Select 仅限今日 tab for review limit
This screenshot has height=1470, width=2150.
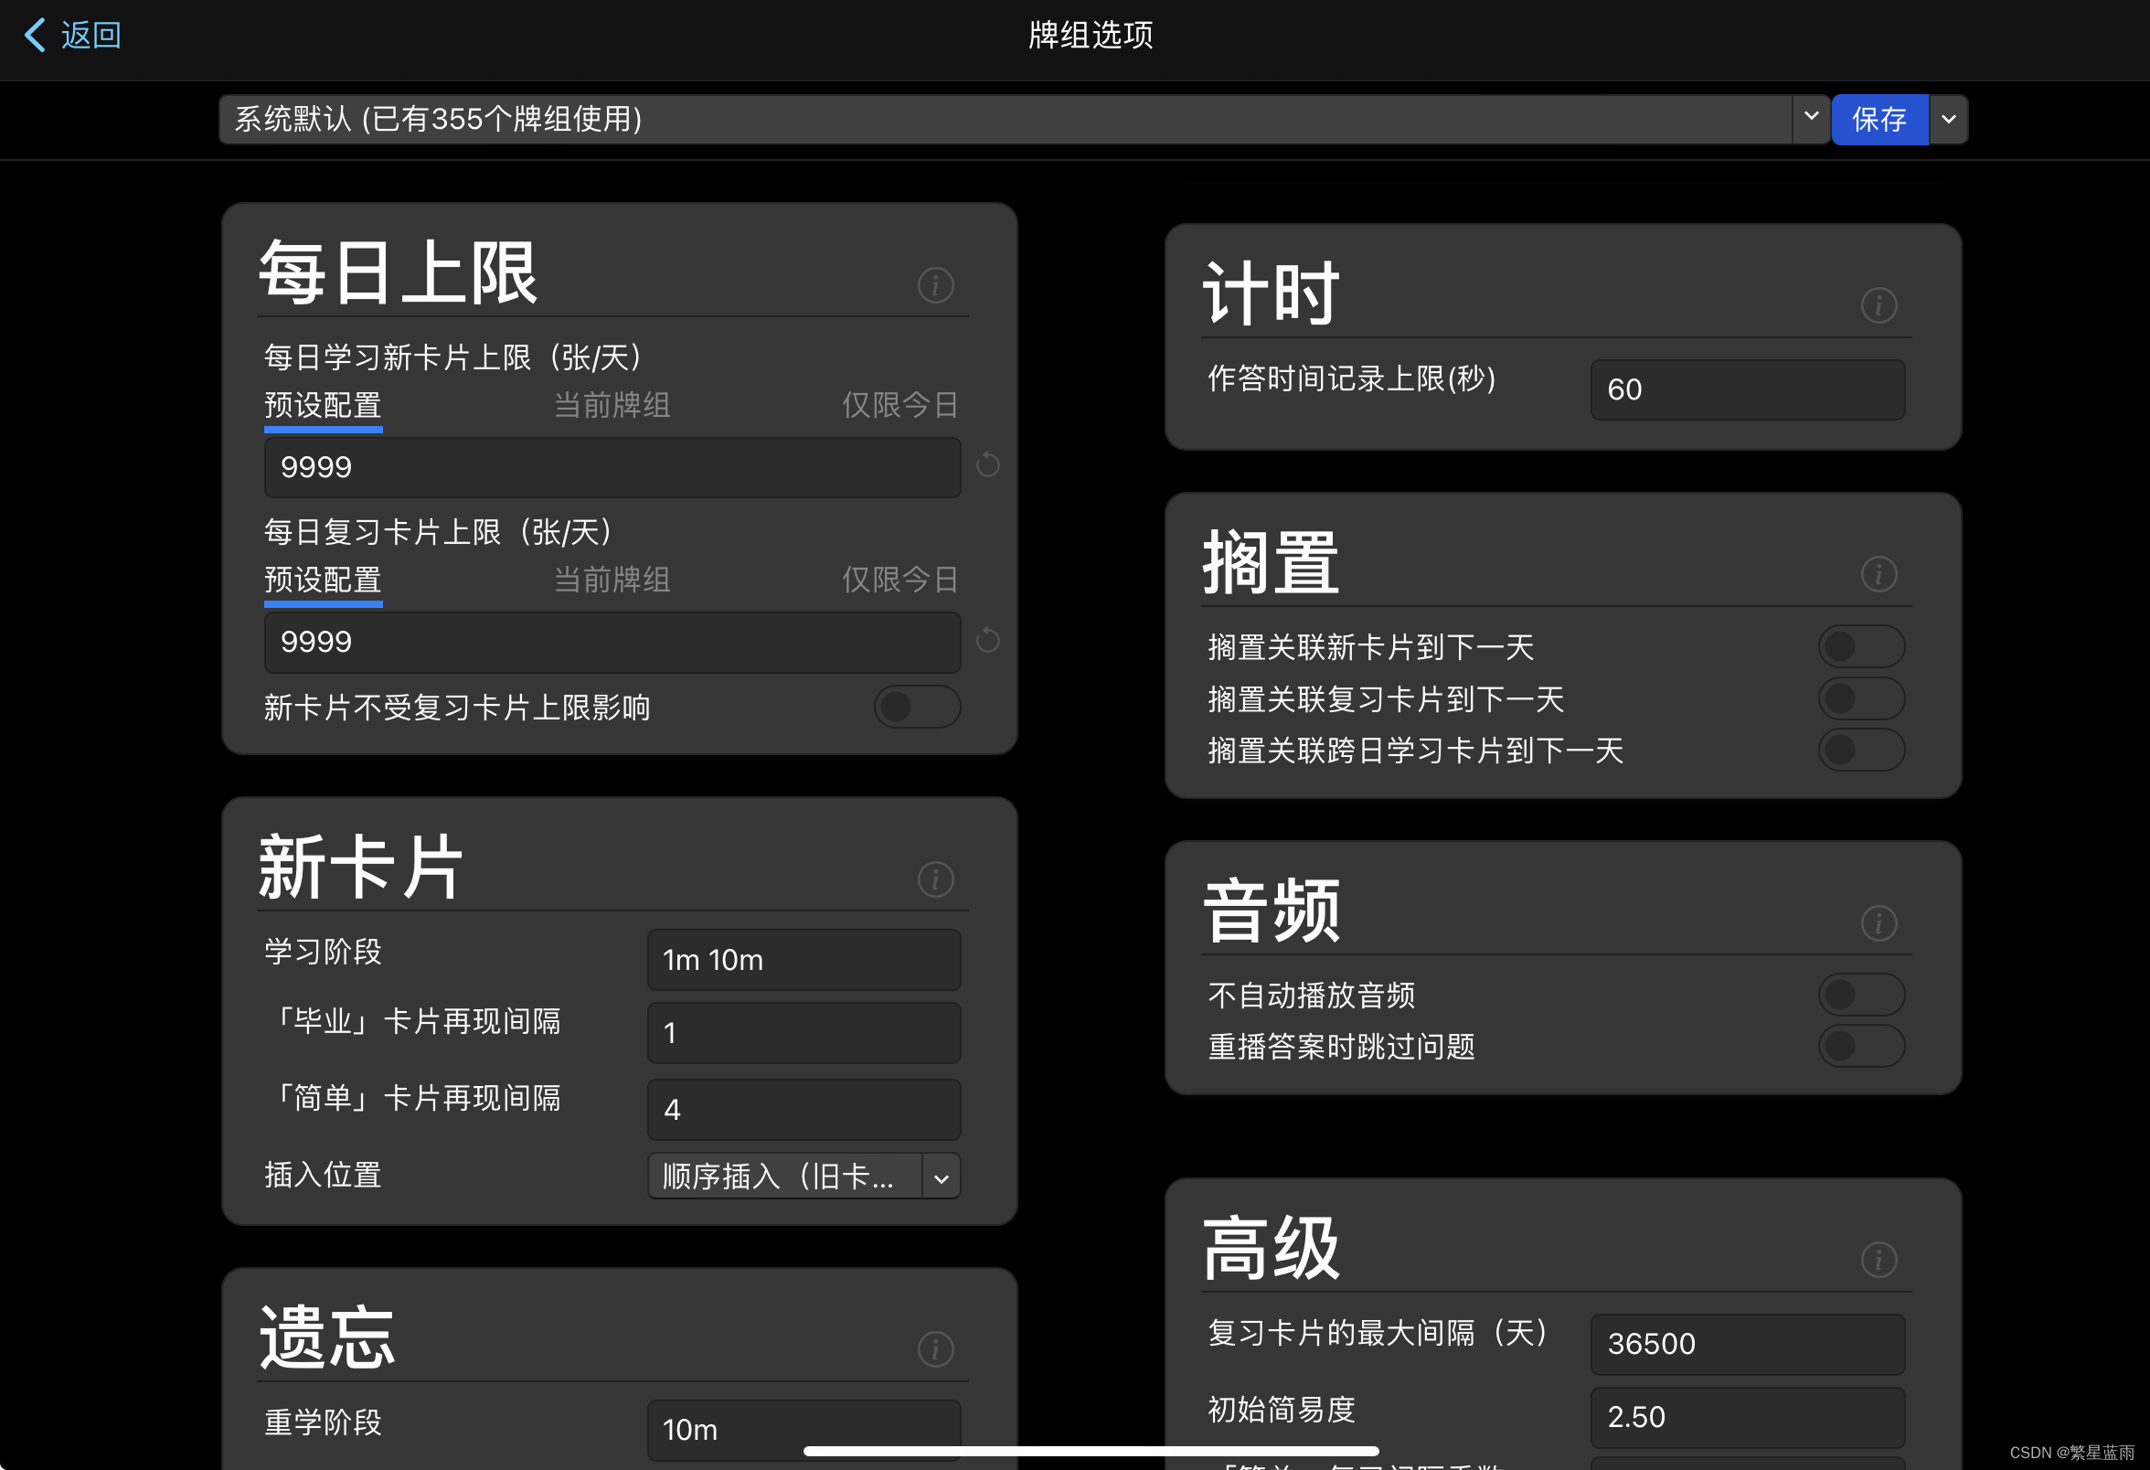(899, 580)
